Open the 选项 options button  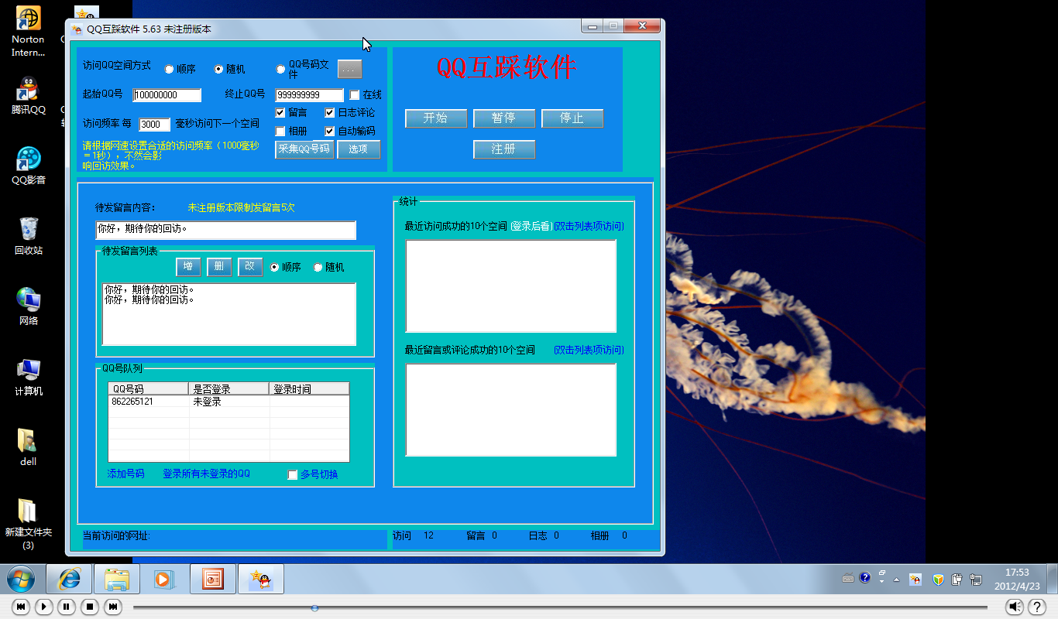click(x=359, y=149)
